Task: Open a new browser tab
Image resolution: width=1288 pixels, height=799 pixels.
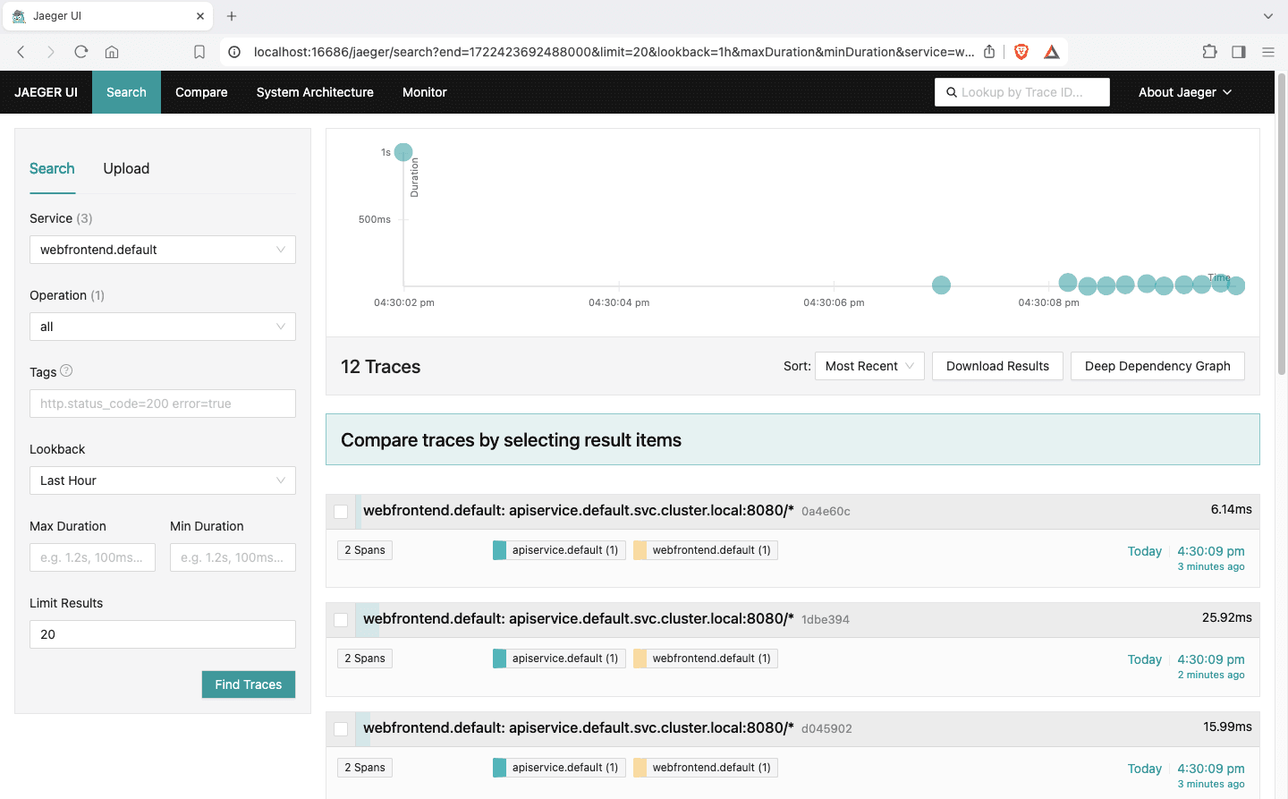Action: pos(232,16)
